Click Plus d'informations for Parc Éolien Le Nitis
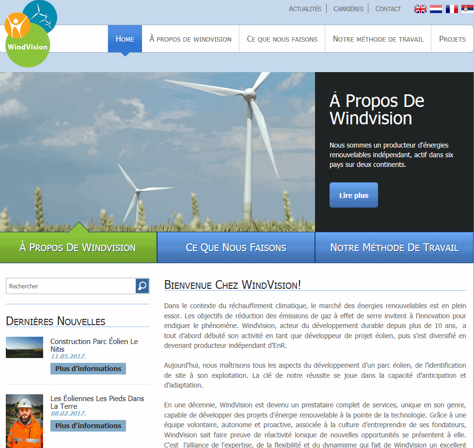This screenshot has height=448, width=474. pos(88,369)
